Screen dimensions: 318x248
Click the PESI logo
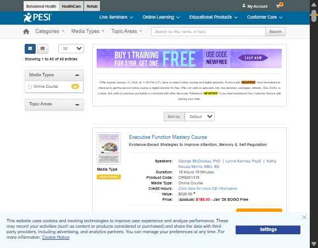37,18
